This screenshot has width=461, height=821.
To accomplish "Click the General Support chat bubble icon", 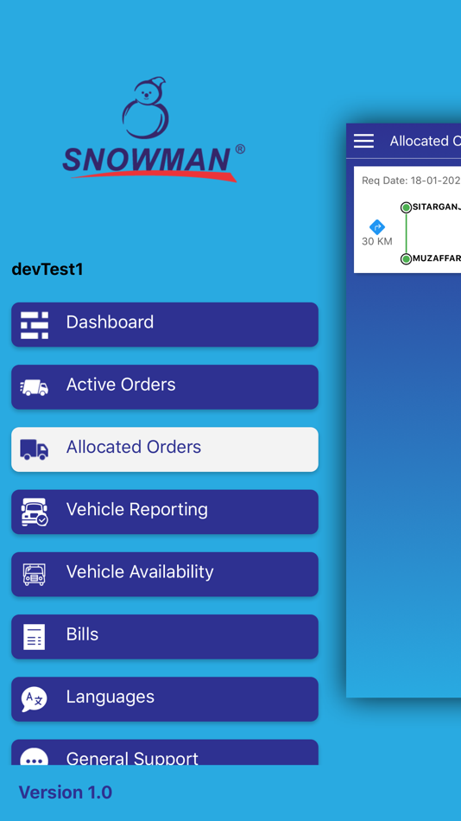I will pos(35,757).
